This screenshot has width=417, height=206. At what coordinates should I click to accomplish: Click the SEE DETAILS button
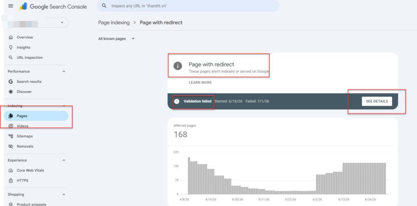pyautogui.click(x=377, y=101)
